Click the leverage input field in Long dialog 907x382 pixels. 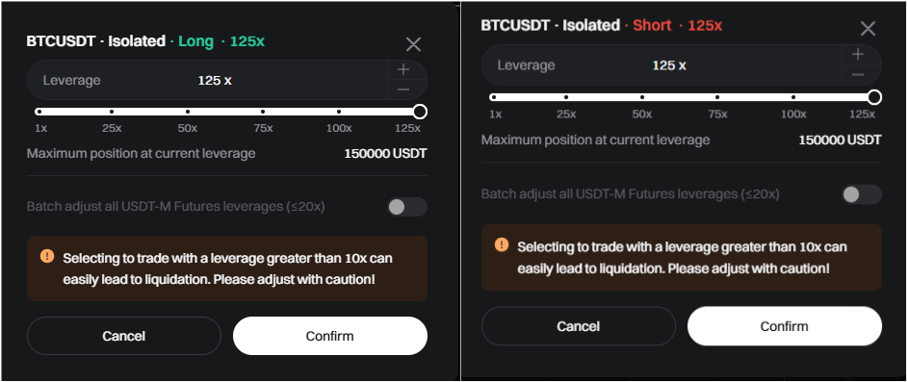coord(207,80)
